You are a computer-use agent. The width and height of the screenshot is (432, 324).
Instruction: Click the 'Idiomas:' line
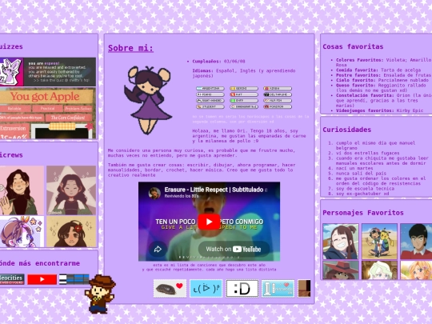[244, 73]
